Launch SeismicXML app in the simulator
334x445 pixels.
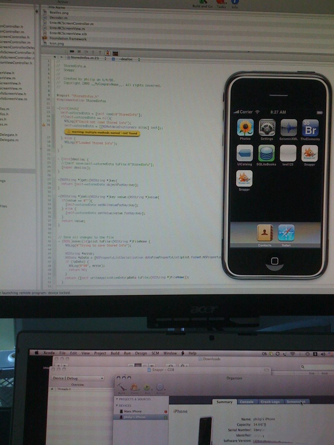pos(289,128)
